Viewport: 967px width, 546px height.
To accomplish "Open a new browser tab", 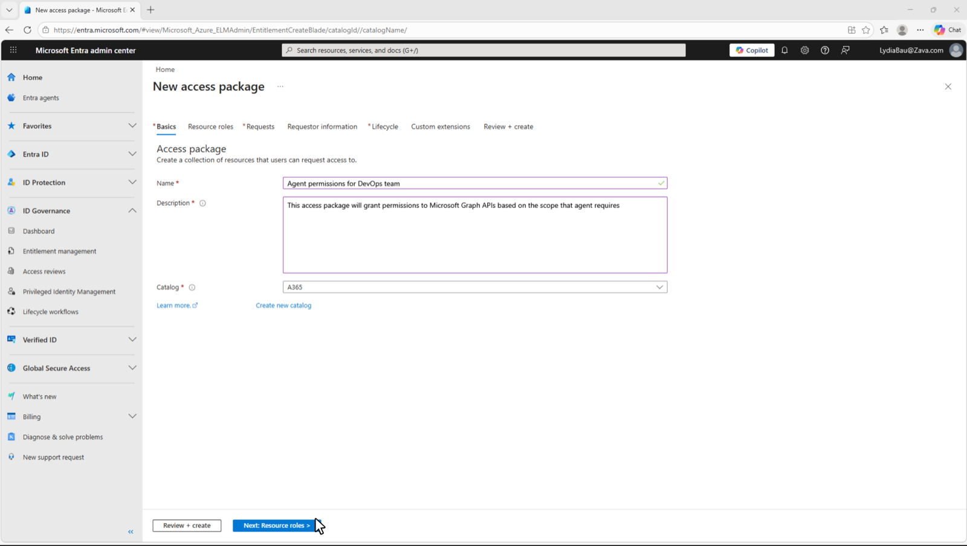I will [x=150, y=10].
